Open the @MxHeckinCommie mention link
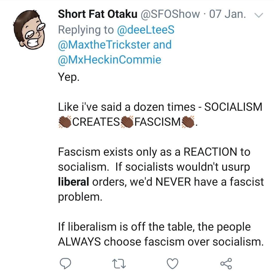The height and width of the screenshot is (278, 274). point(110,60)
